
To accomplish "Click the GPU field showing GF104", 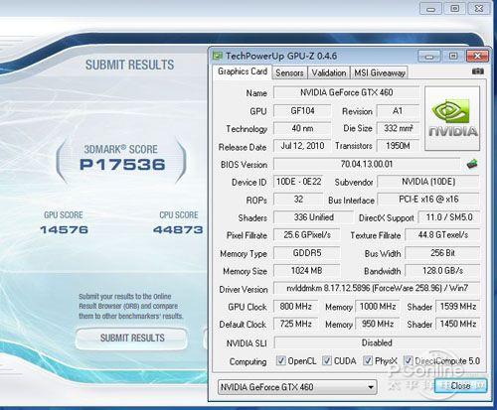I will (x=302, y=110).
